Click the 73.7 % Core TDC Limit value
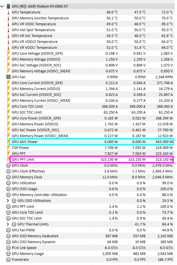 click(167, 213)
